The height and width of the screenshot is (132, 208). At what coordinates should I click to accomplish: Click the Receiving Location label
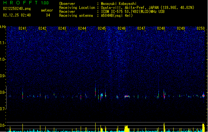click(x=77, y=8)
